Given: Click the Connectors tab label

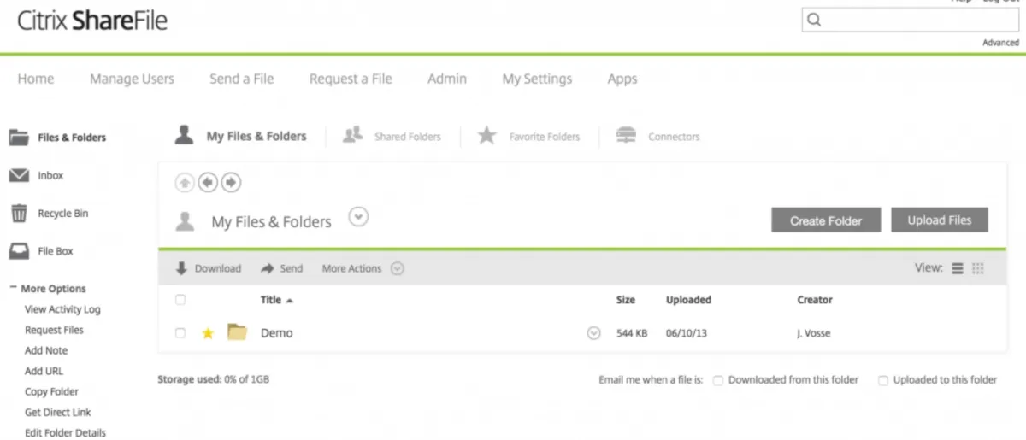Looking at the screenshot, I should pos(674,137).
